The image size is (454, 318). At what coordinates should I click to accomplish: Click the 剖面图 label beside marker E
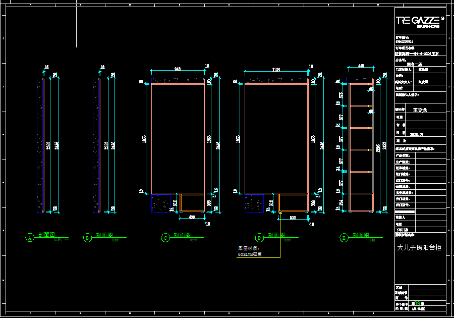[x=361, y=235]
